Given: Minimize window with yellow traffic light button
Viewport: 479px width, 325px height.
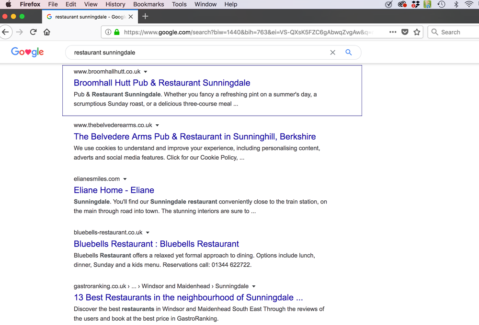Looking at the screenshot, I should coord(13,16).
